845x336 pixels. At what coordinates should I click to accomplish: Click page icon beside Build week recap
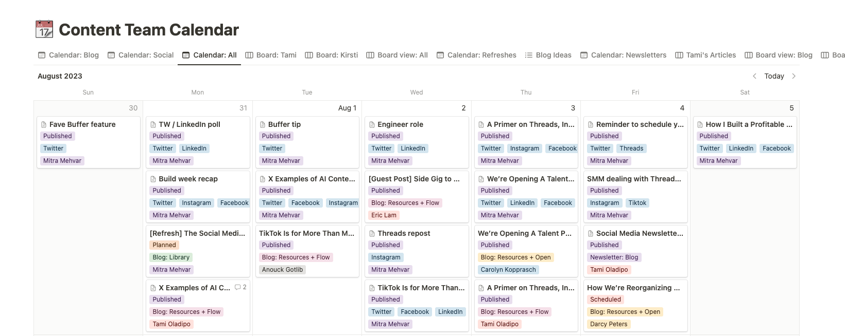153,179
